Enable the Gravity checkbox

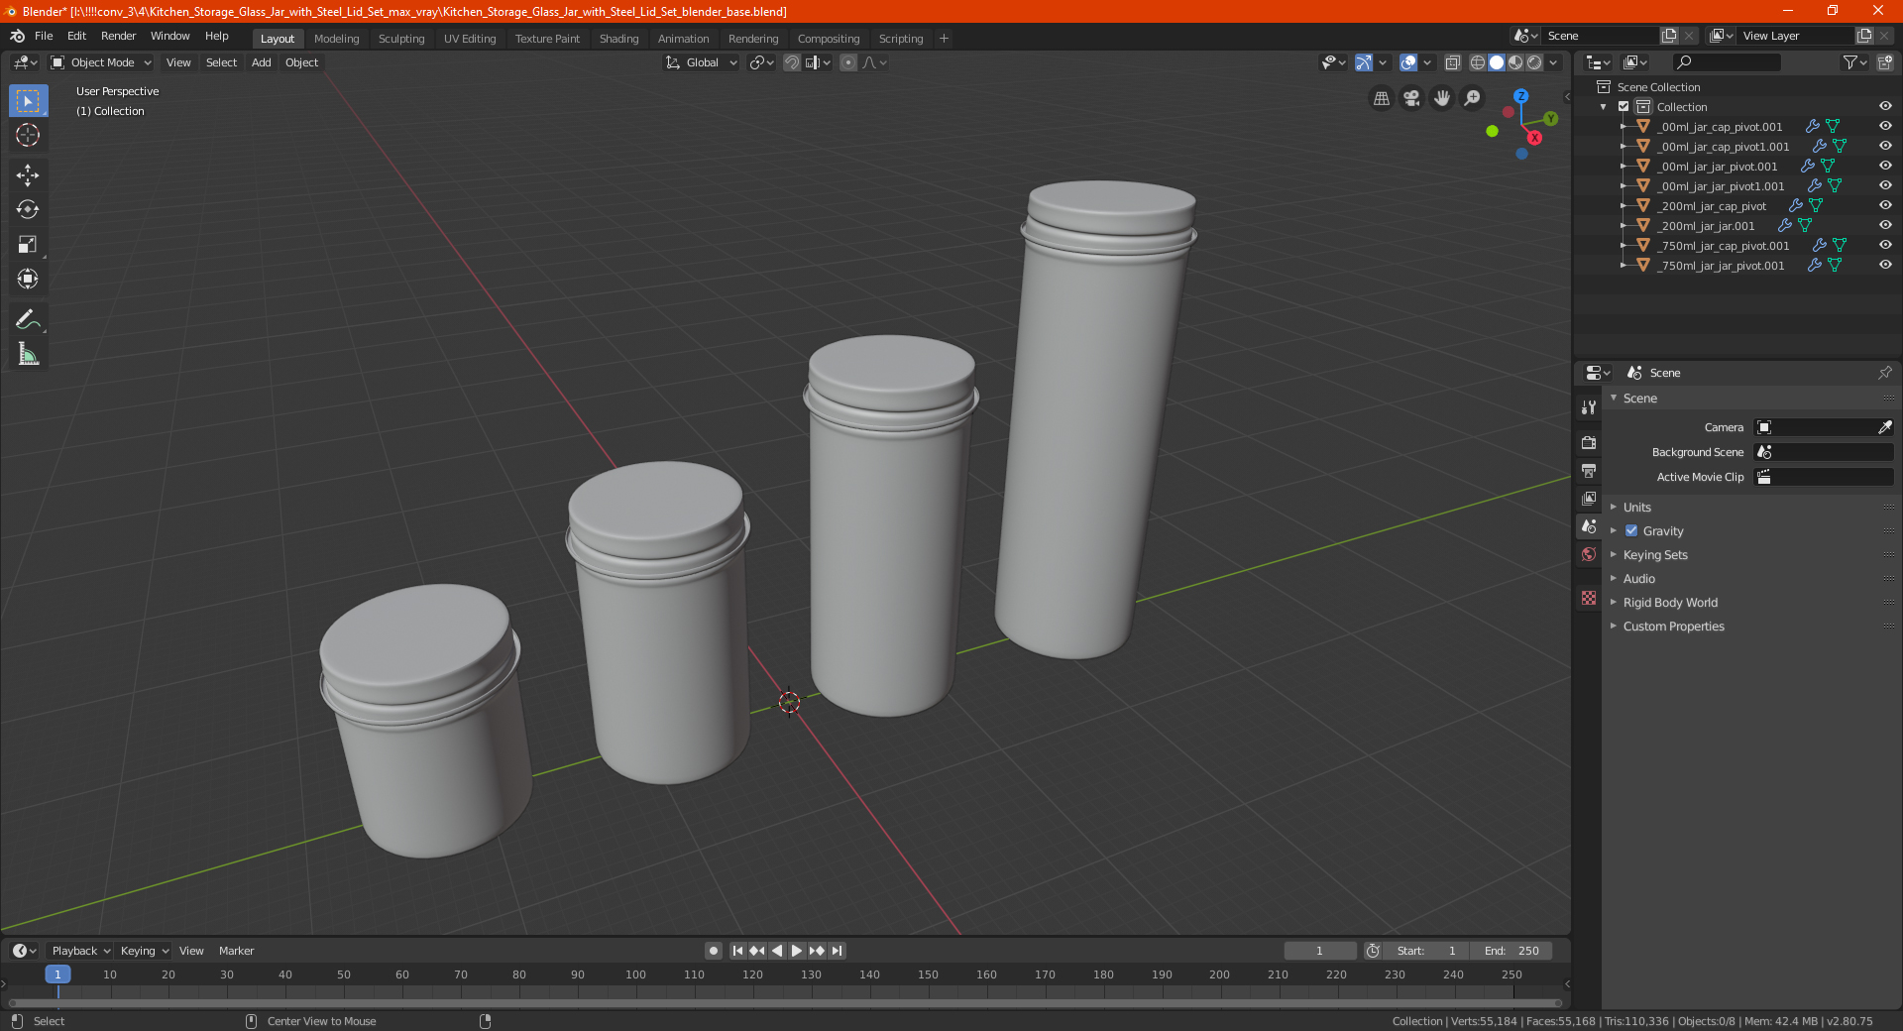(x=1631, y=531)
